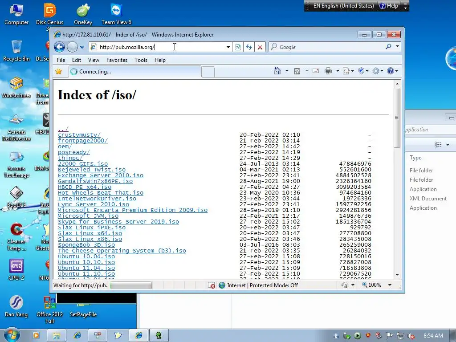Click the page scrollbar down arrow
The width and height of the screenshot is (456, 342).
pos(397,275)
